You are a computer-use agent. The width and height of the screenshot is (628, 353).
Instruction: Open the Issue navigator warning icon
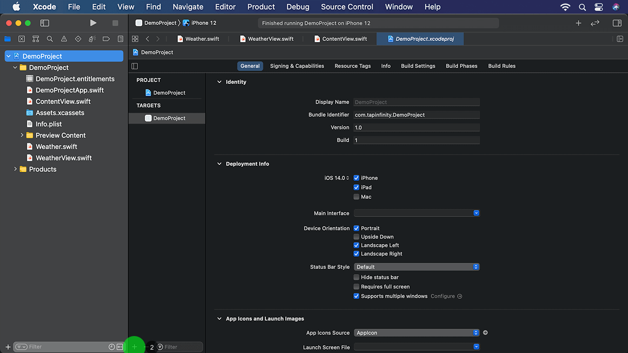tap(64, 39)
